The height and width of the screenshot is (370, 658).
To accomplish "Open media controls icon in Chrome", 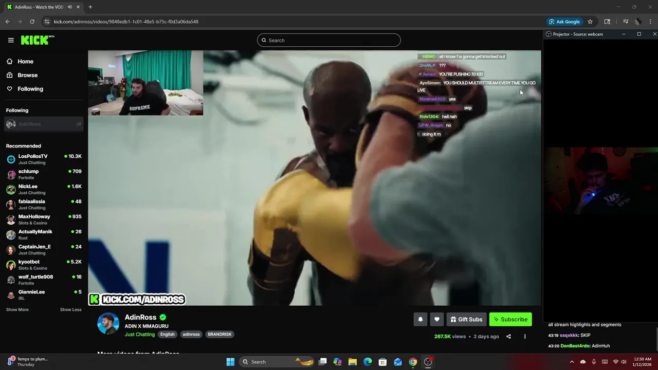I will [626, 22].
